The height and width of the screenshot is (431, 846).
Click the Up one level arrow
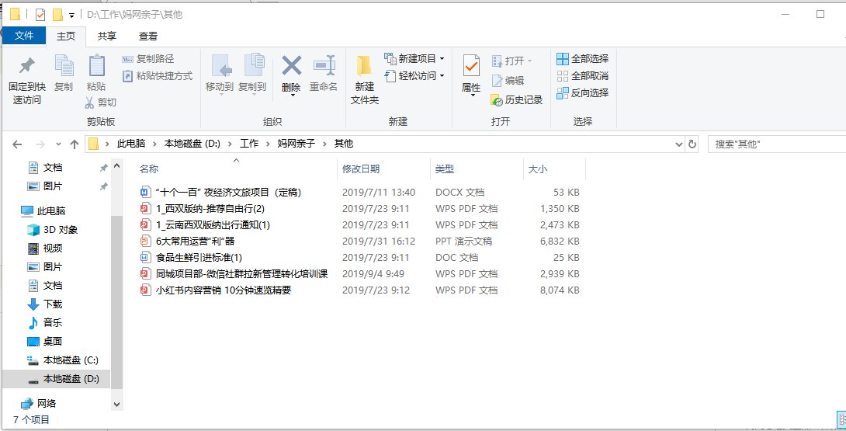[x=75, y=144]
